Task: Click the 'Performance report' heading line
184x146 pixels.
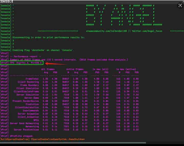Action: [26, 56]
